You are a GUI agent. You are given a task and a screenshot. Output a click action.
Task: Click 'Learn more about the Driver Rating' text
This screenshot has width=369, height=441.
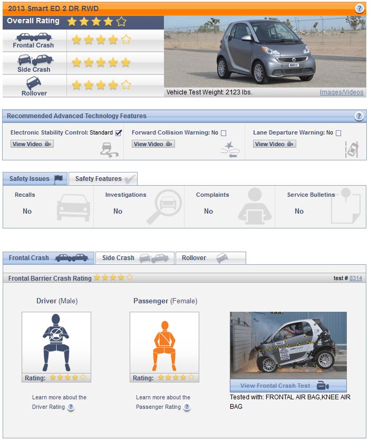coord(59,402)
